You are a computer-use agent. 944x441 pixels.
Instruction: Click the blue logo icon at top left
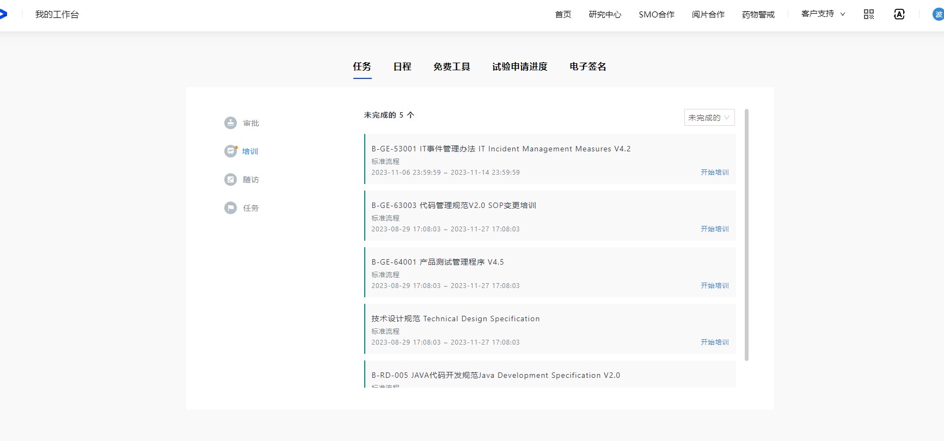[3, 14]
